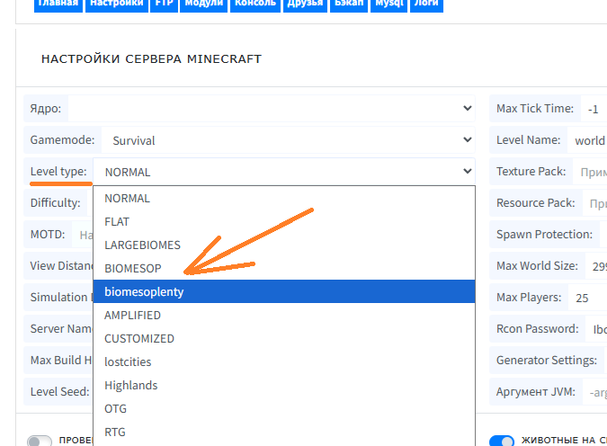Pick OTG level type option
Screen dimensions: 607x446
click(x=284, y=408)
